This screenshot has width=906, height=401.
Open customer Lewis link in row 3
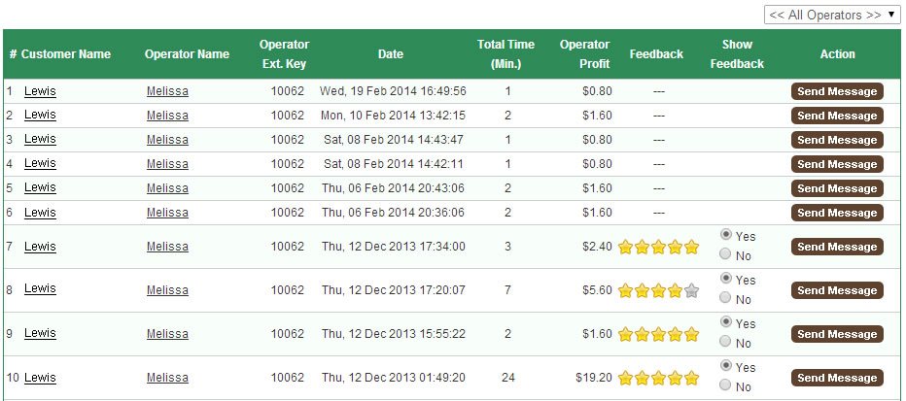click(40, 139)
